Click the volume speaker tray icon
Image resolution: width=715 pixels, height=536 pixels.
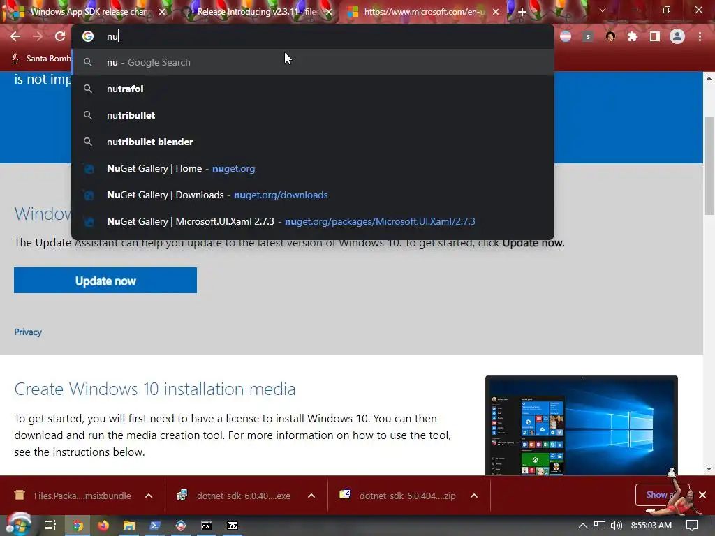click(x=616, y=526)
